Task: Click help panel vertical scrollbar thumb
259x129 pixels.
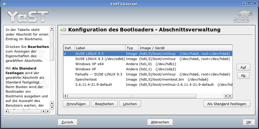Action: (x=52, y=46)
